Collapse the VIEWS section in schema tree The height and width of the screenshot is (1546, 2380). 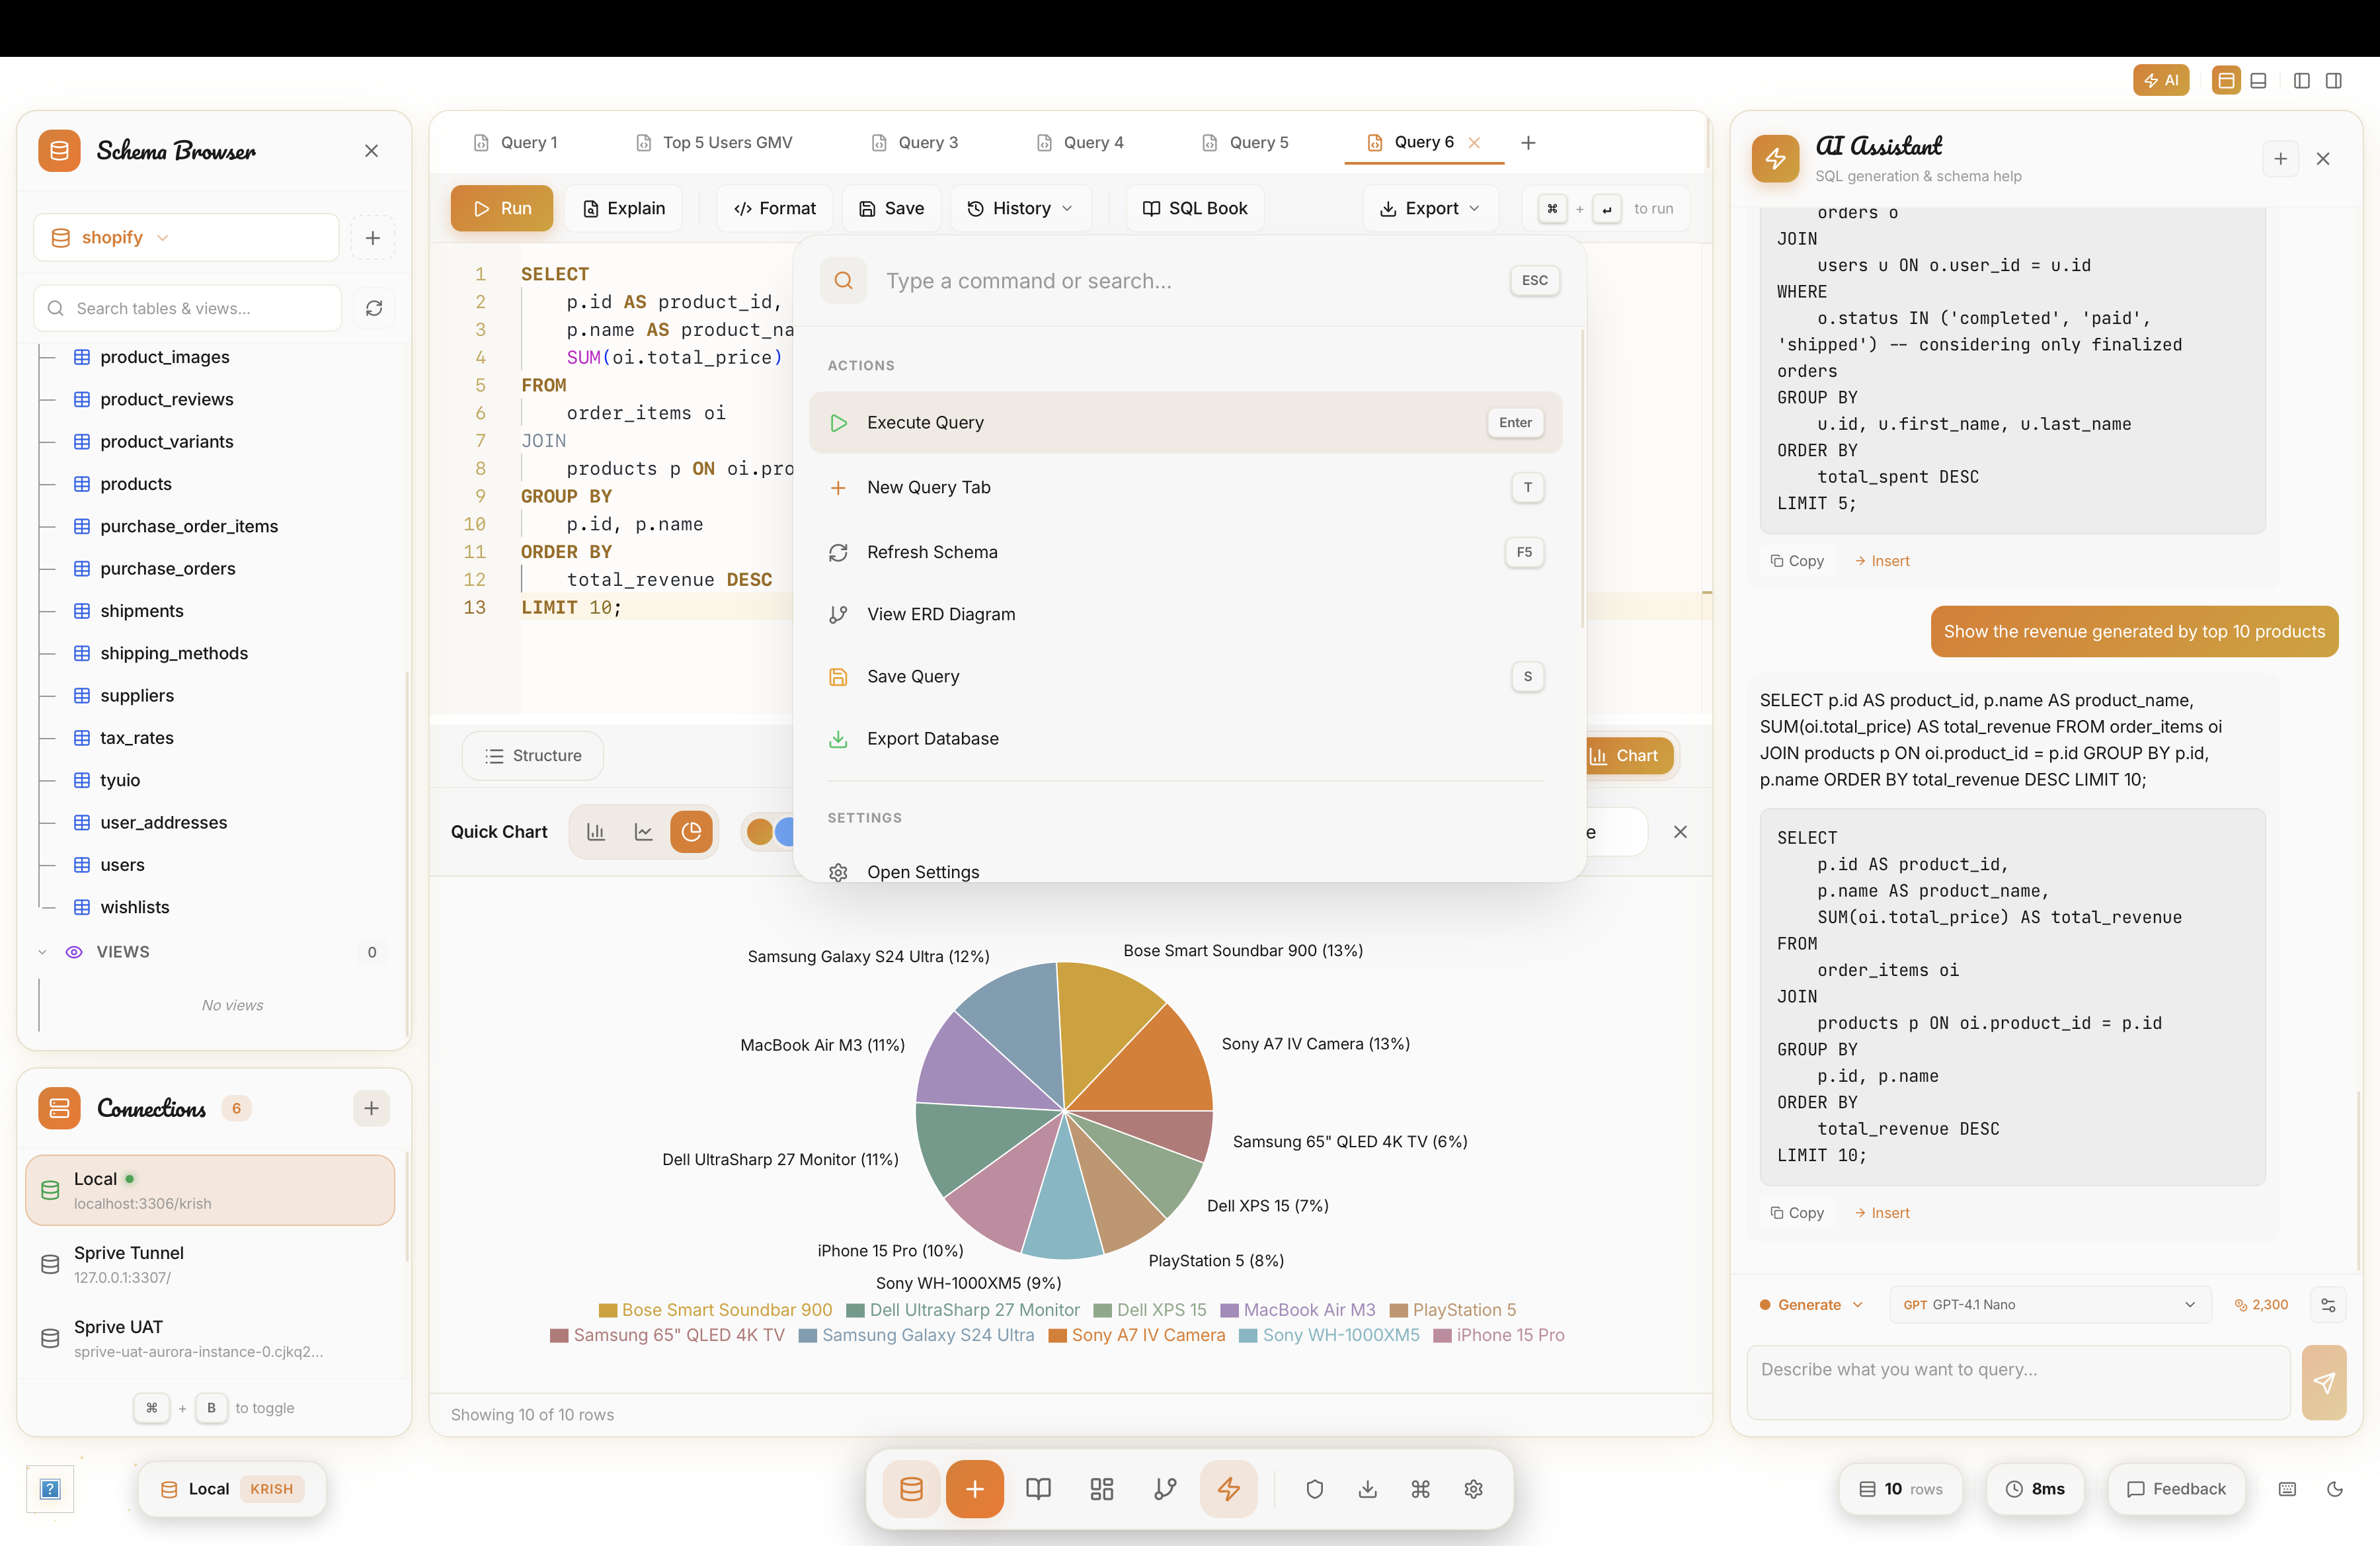(x=42, y=952)
